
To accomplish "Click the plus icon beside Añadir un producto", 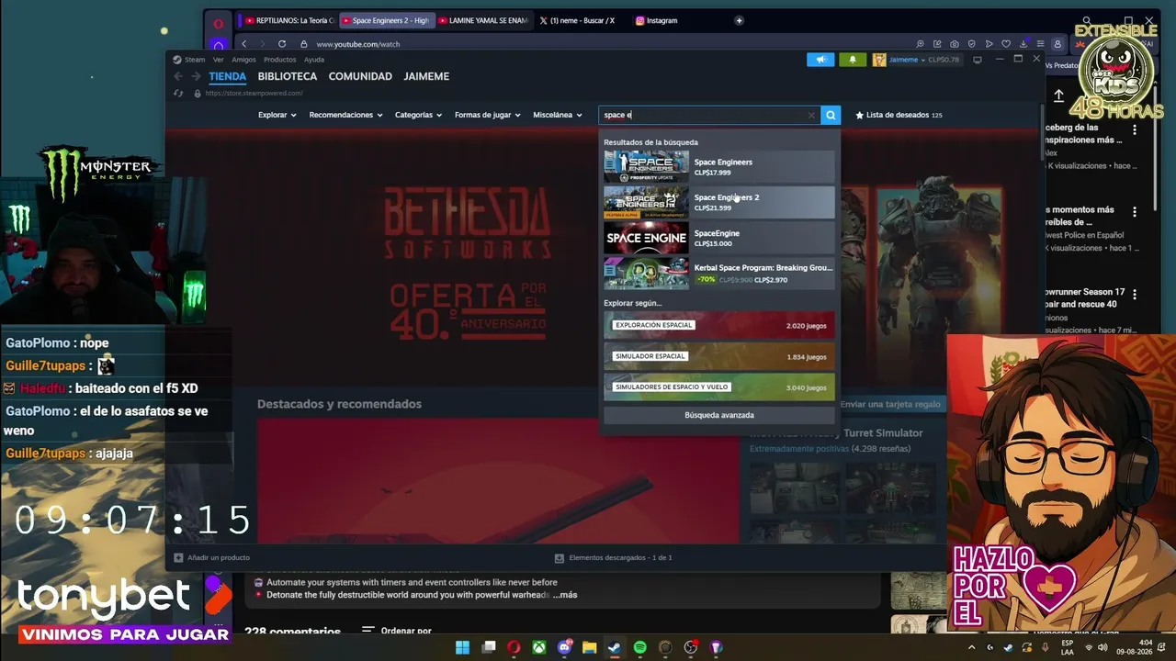I will (x=178, y=557).
